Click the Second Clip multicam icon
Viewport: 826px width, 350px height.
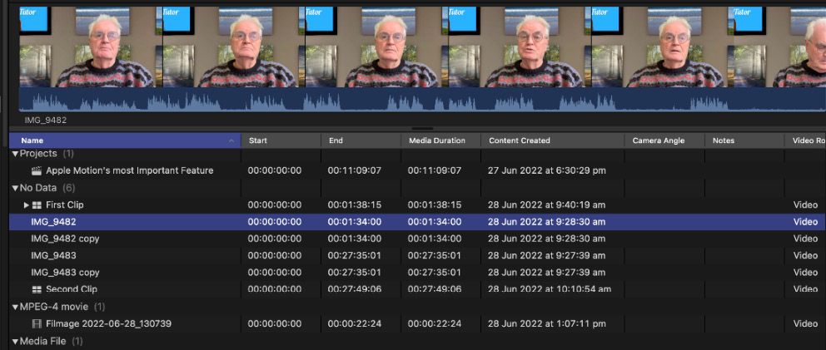pos(37,289)
